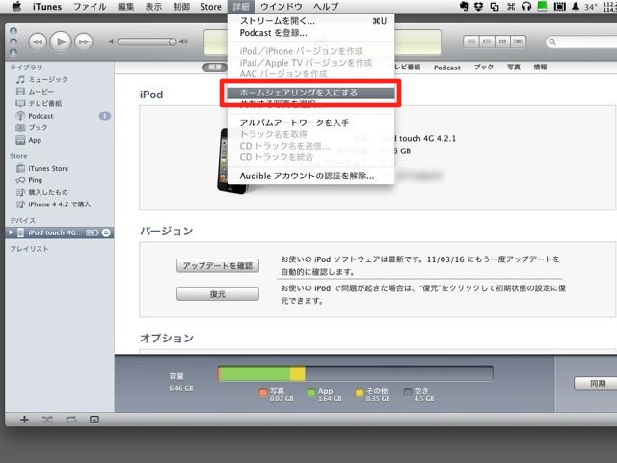Choose Podcast を登録 menu item
The image size is (617, 463).
310,33
